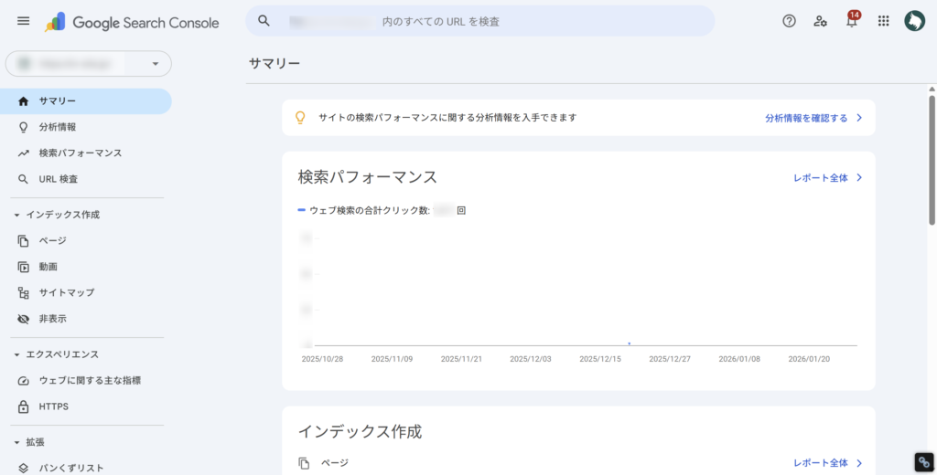Click the 検索パフォーマンス card heading
Image resolution: width=937 pixels, height=475 pixels.
[368, 177]
